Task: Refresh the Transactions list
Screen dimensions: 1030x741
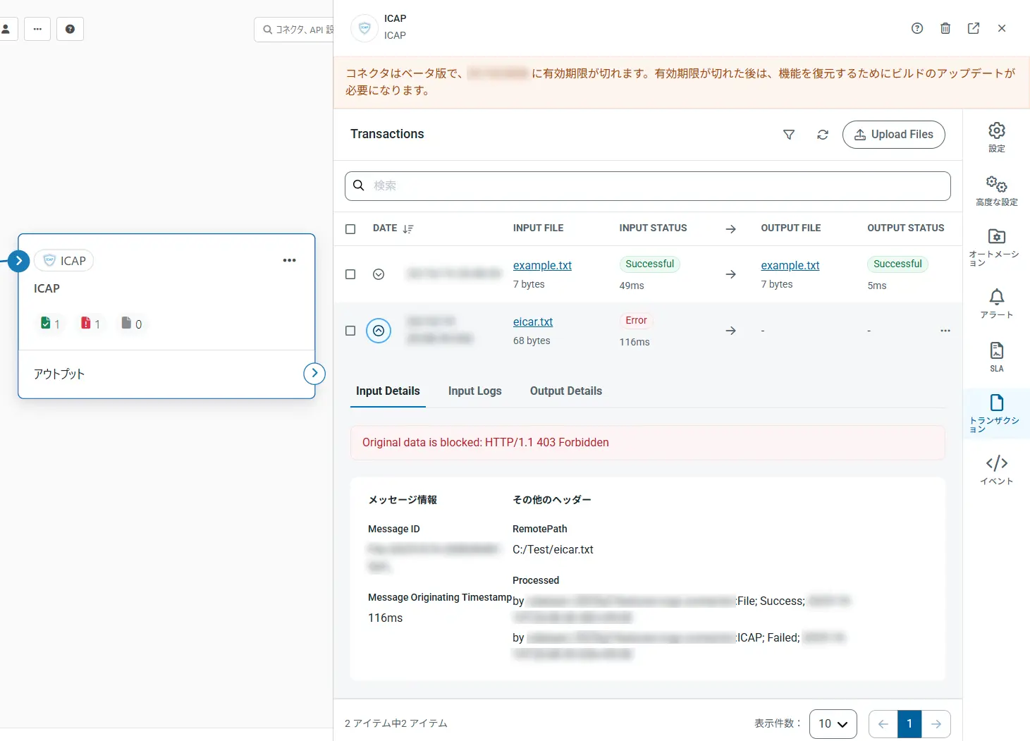Action: point(822,135)
